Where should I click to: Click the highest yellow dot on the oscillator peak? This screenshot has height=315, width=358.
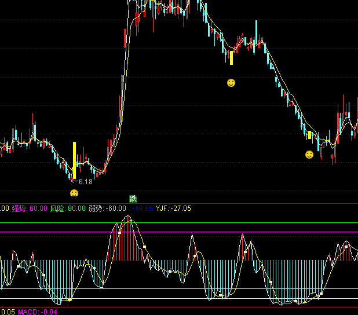pos(130,221)
